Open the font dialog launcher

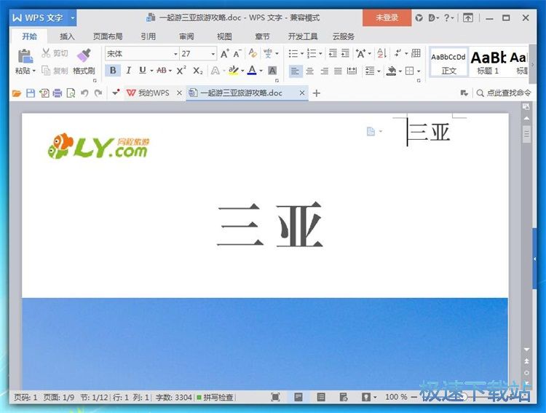[277, 81]
